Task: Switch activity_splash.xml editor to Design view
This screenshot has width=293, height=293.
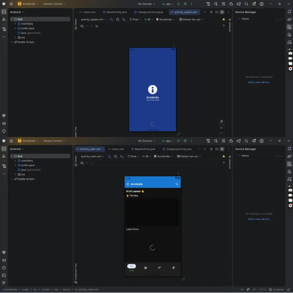Action: tap(222, 12)
